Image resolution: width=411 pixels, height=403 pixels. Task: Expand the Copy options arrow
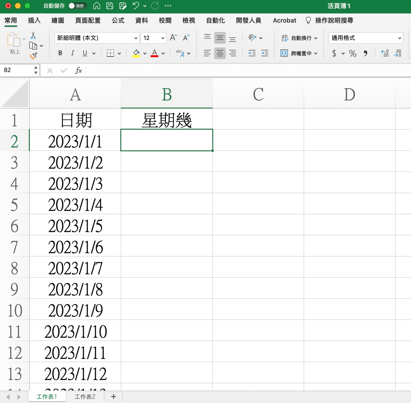click(x=41, y=45)
